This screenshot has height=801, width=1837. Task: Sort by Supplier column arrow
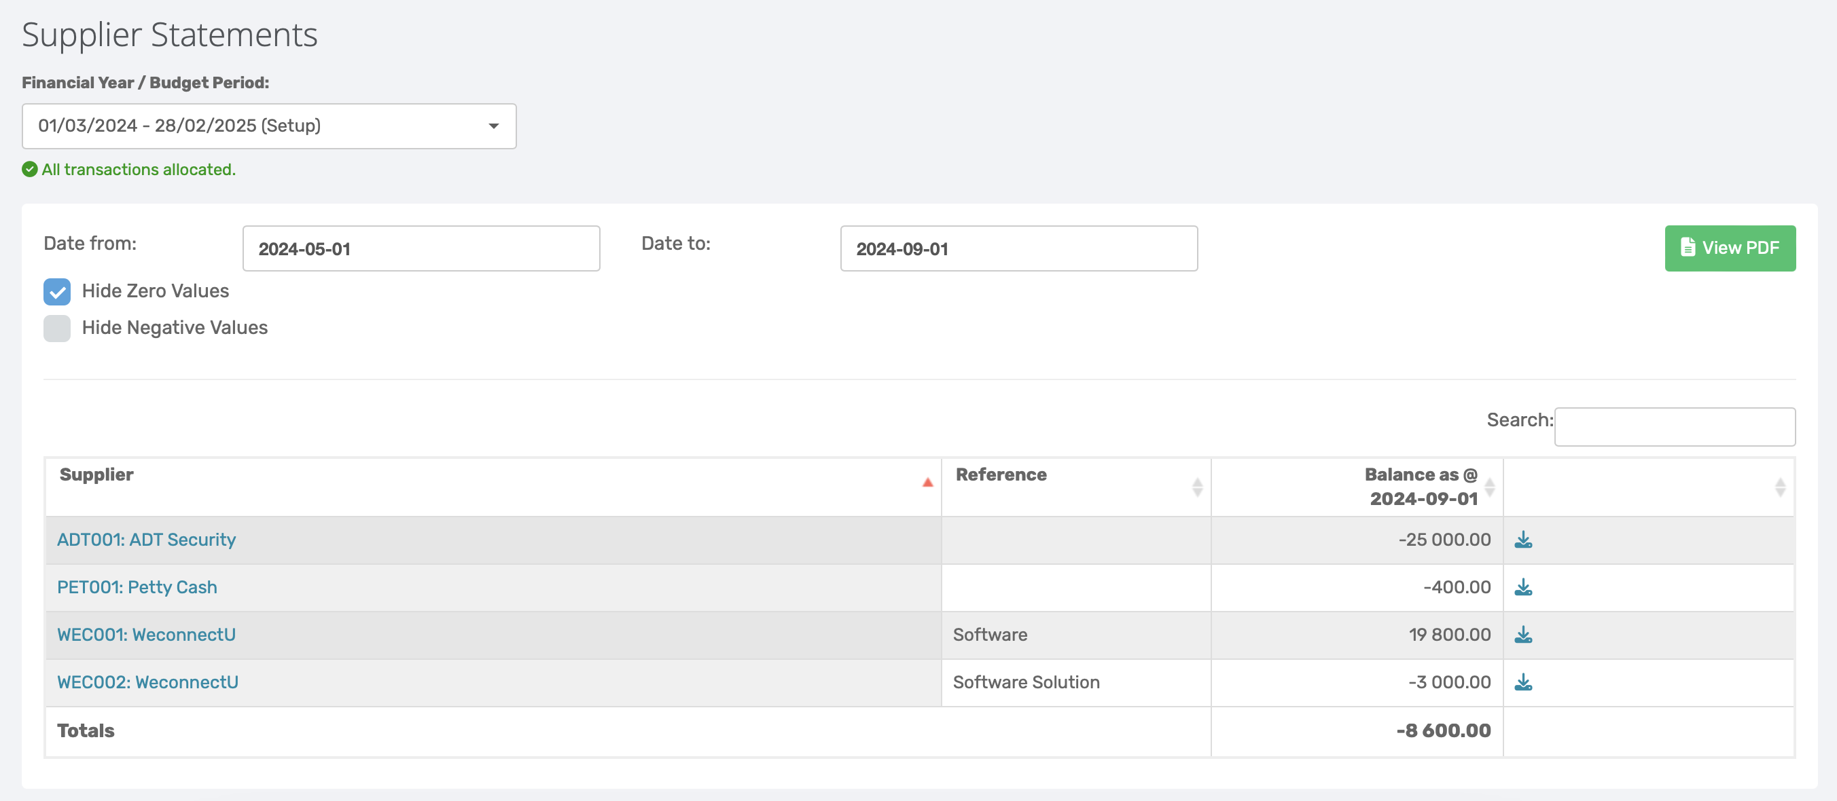coord(927,483)
